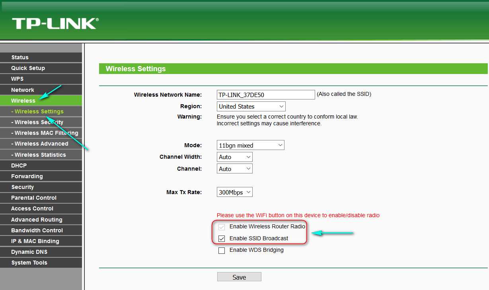Open the Status page
Image resolution: width=489 pixels, height=290 pixels.
pyautogui.click(x=41, y=57)
